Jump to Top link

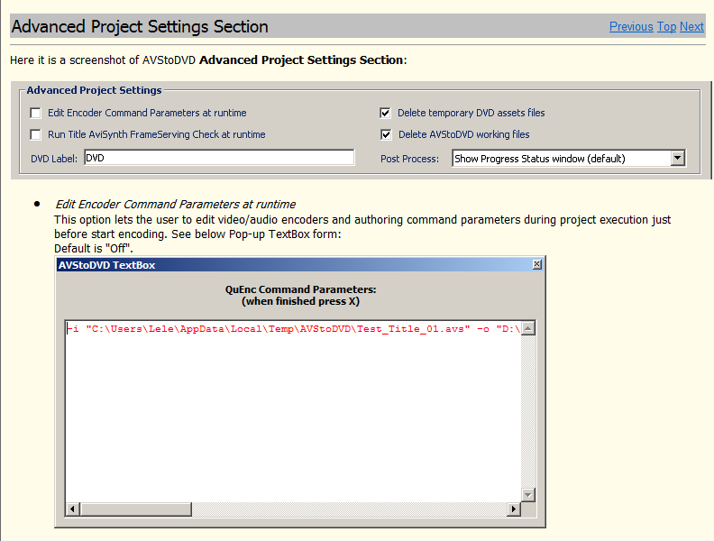coord(666,27)
